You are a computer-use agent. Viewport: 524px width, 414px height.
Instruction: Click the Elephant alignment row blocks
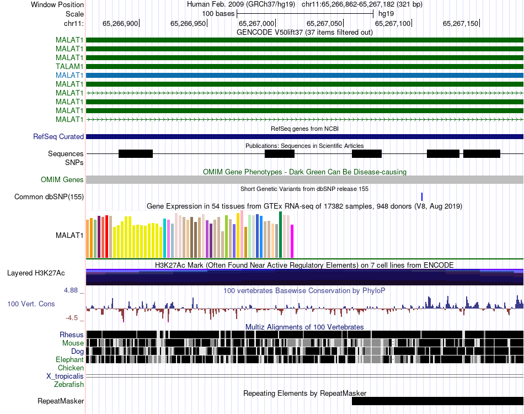pyautogui.click(x=305, y=359)
